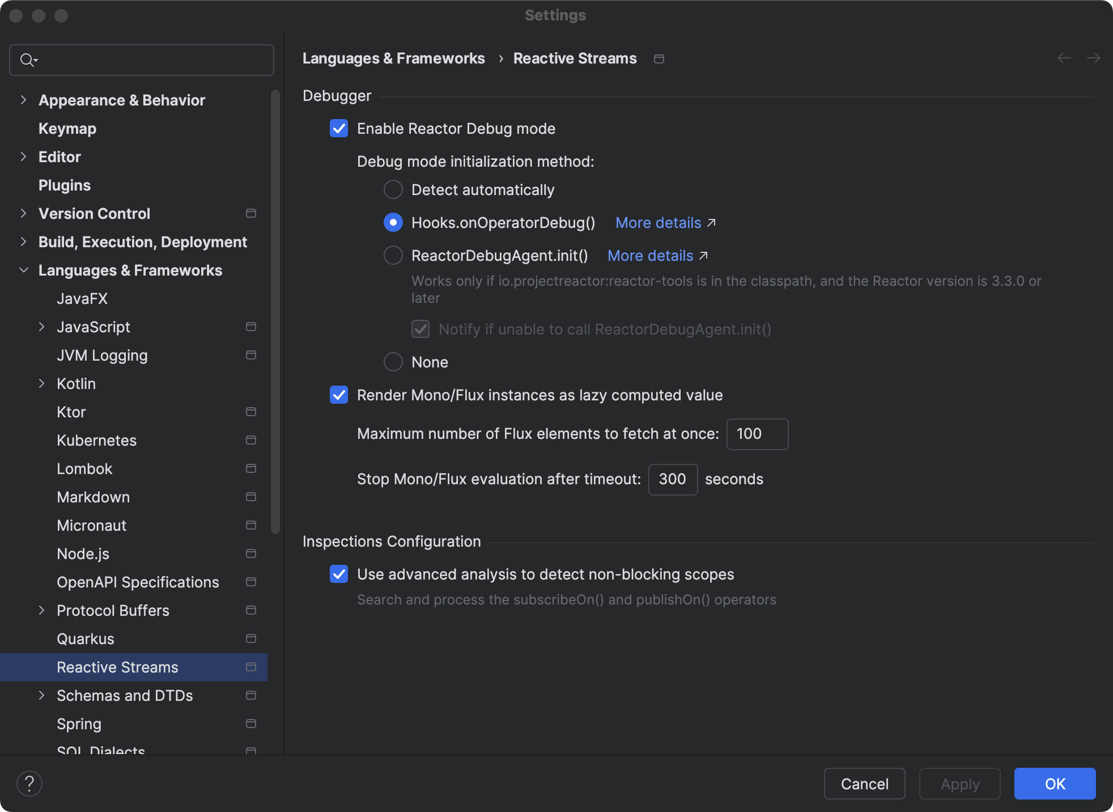Click the Flux elements maximum number field
Image resolution: width=1113 pixels, height=812 pixels.
pos(757,434)
